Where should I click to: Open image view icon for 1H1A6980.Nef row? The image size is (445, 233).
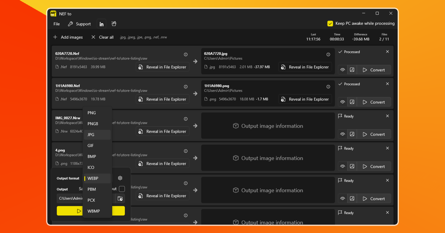(352, 102)
